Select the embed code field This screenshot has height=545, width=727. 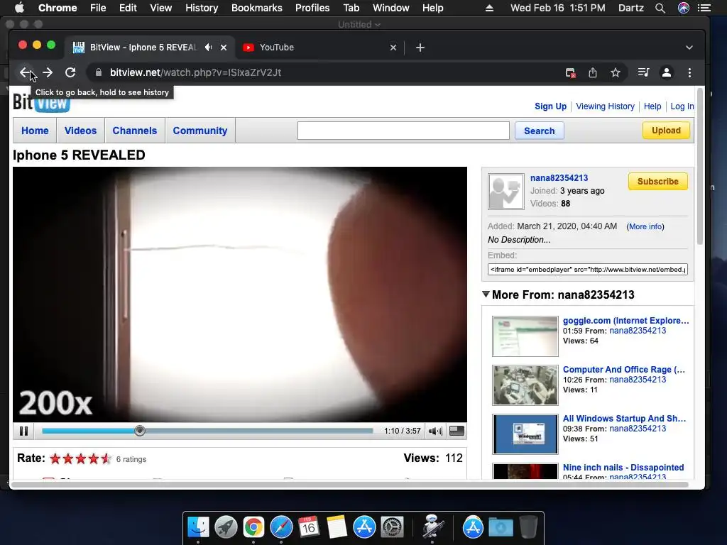coord(587,269)
